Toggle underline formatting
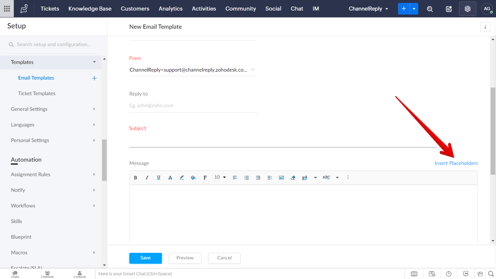The image size is (496, 279). tap(159, 178)
